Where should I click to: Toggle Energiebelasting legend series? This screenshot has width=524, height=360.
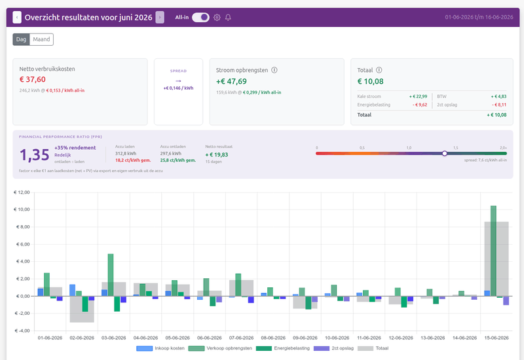[x=283, y=348]
